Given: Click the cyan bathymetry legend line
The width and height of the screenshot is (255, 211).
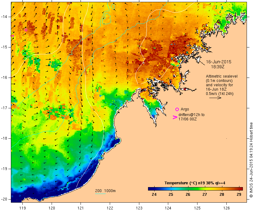Looking at the screenshot, I should (x=100, y=194).
